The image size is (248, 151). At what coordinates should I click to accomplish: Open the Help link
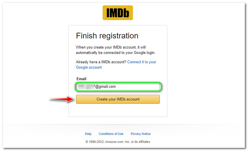click(x=88, y=134)
